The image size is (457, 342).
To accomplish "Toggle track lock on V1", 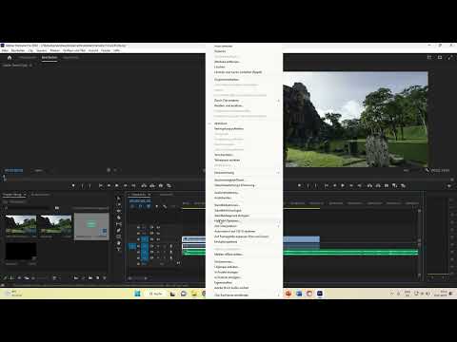I will [x=138, y=239].
